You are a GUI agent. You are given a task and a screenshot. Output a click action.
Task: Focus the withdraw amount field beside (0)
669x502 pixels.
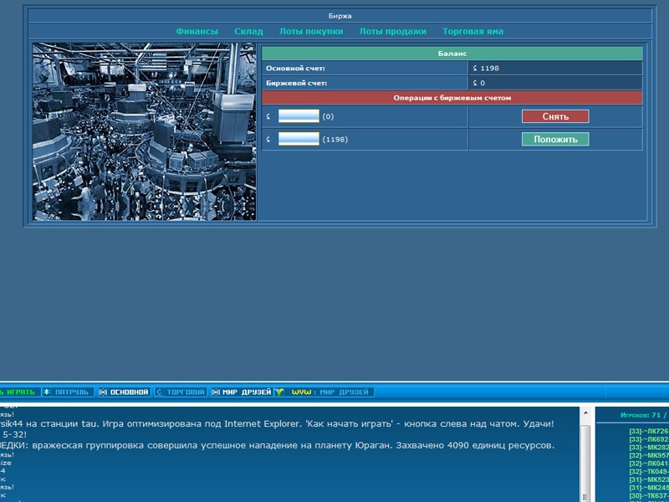[299, 116]
